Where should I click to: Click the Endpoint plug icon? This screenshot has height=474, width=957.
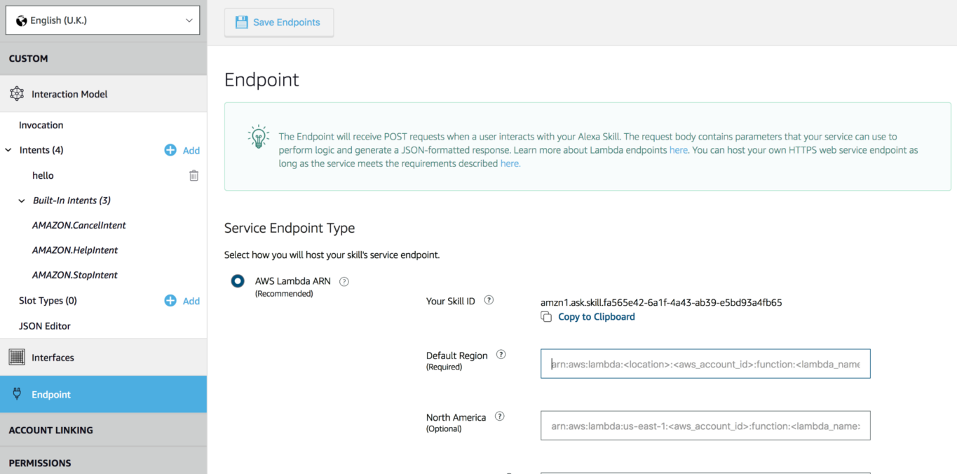tap(17, 394)
